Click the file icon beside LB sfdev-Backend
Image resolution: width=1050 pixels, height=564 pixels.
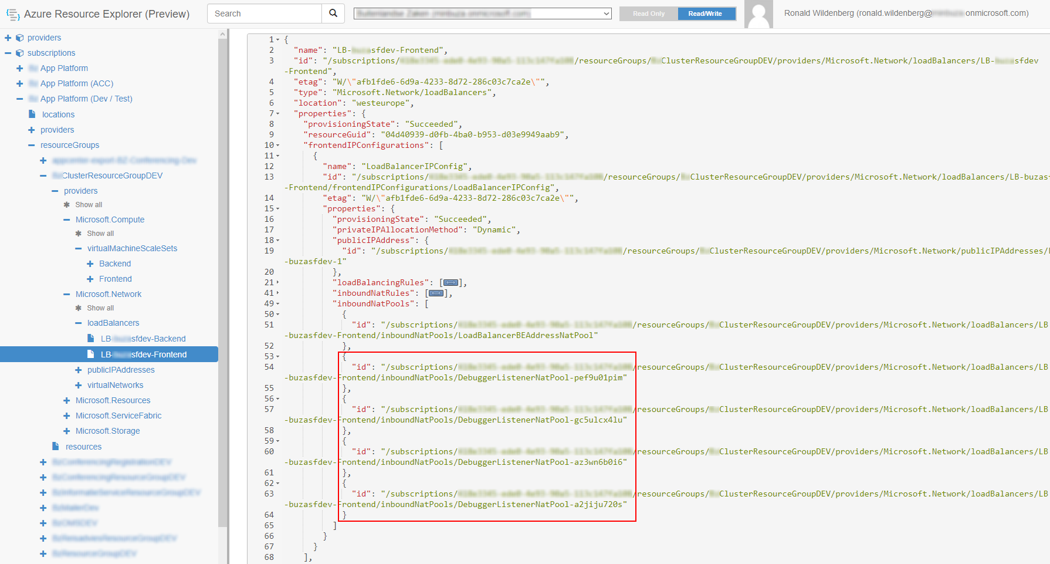click(90, 338)
